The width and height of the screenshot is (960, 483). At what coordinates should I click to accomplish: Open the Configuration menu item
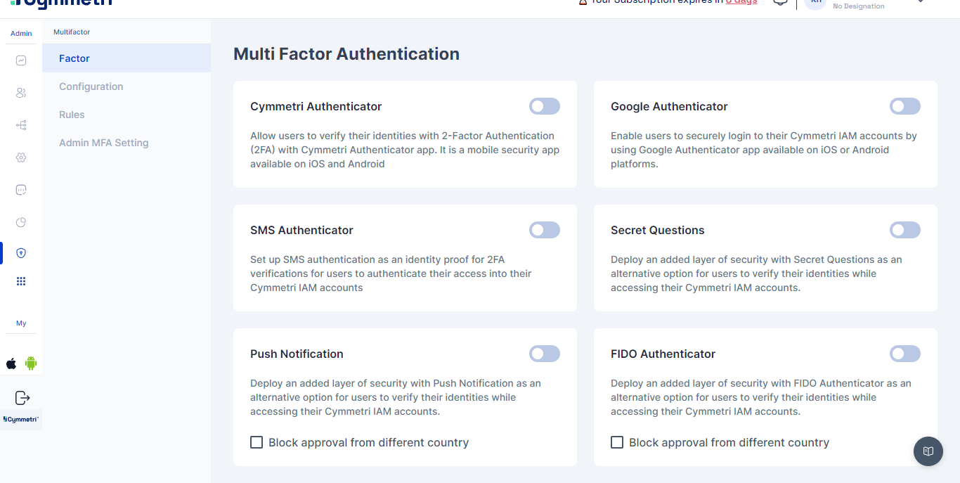coord(91,86)
